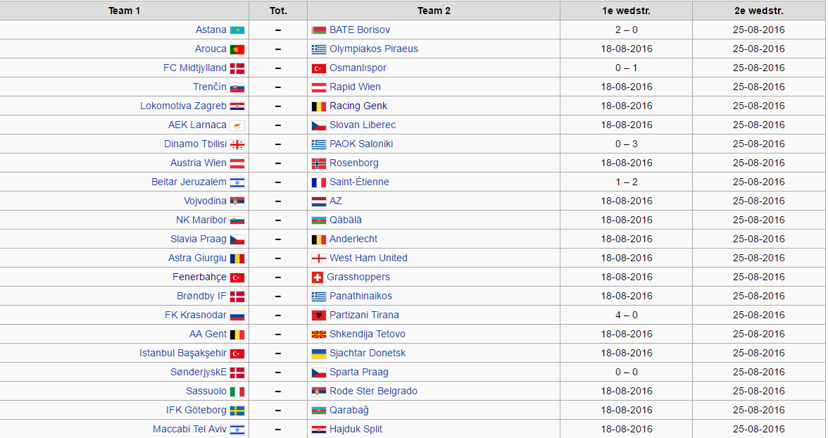Follow the Rapid Wien link
This screenshot has width=828, height=438.
(x=355, y=87)
